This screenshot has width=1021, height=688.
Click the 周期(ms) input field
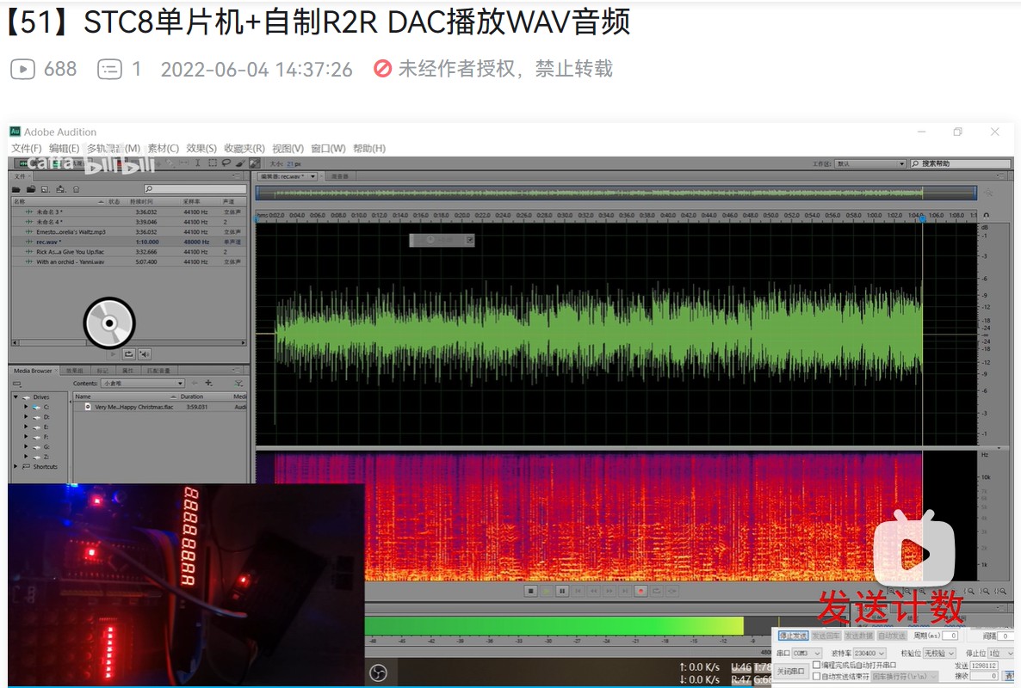coord(950,636)
